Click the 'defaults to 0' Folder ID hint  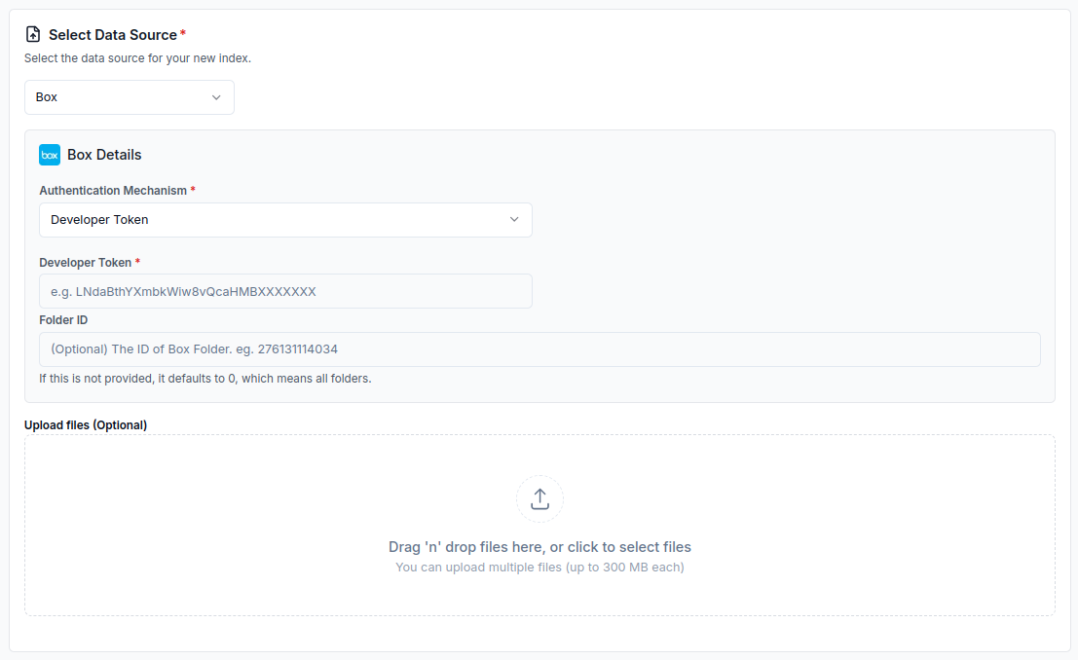(x=204, y=379)
